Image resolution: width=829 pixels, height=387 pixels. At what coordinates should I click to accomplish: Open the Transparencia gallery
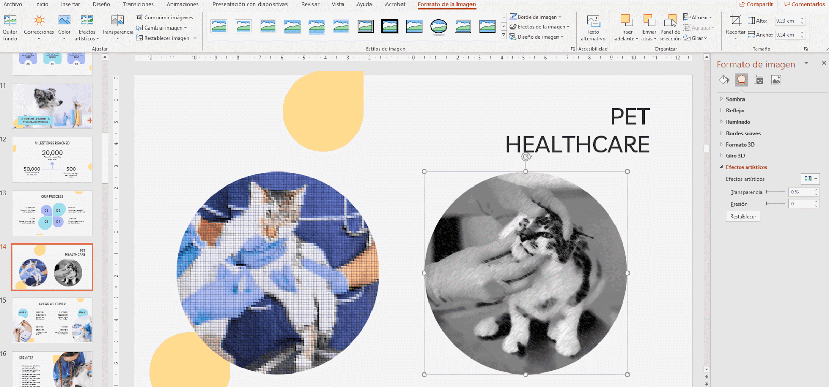click(118, 28)
